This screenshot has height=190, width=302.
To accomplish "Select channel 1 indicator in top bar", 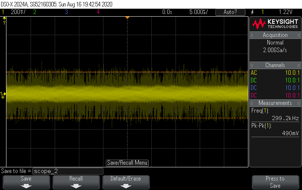I will pyautogui.click(x=3, y=12).
